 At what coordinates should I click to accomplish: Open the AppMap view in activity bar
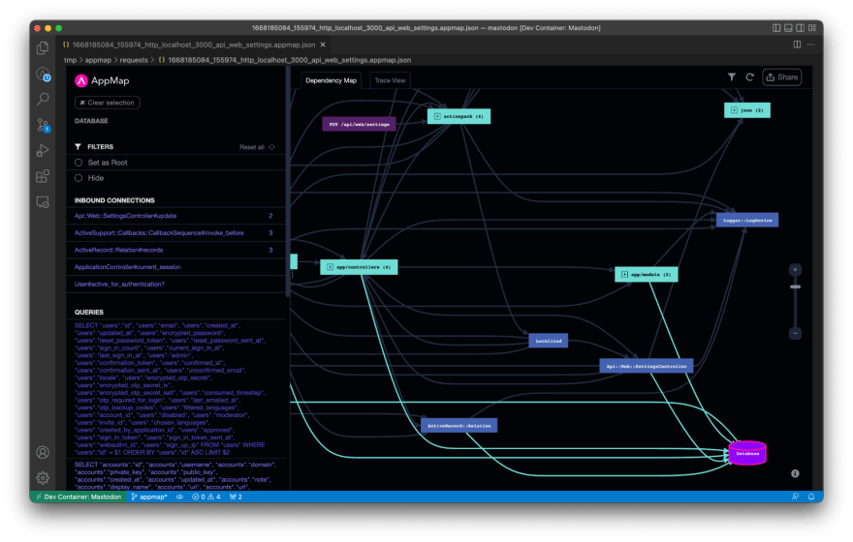(x=43, y=74)
